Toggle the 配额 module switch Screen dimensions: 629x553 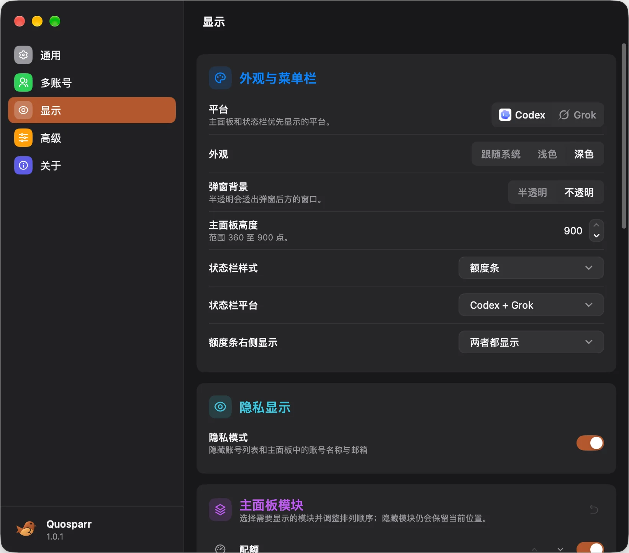tap(590, 548)
